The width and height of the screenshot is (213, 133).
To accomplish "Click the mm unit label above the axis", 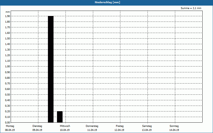I will 8,12.
